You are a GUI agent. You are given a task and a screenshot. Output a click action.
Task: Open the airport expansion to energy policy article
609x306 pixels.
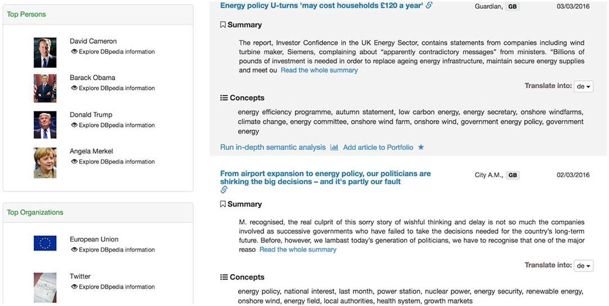[x=325, y=177]
